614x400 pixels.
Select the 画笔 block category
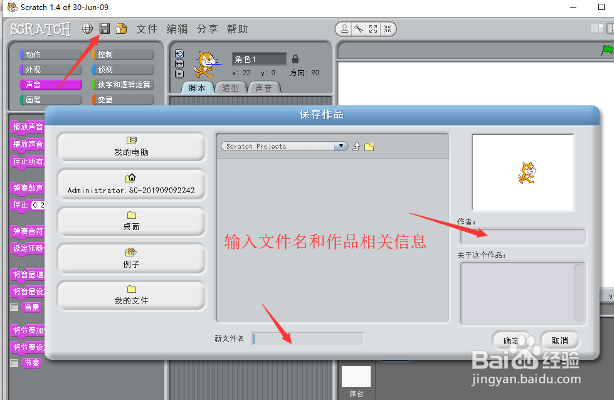click(x=51, y=100)
